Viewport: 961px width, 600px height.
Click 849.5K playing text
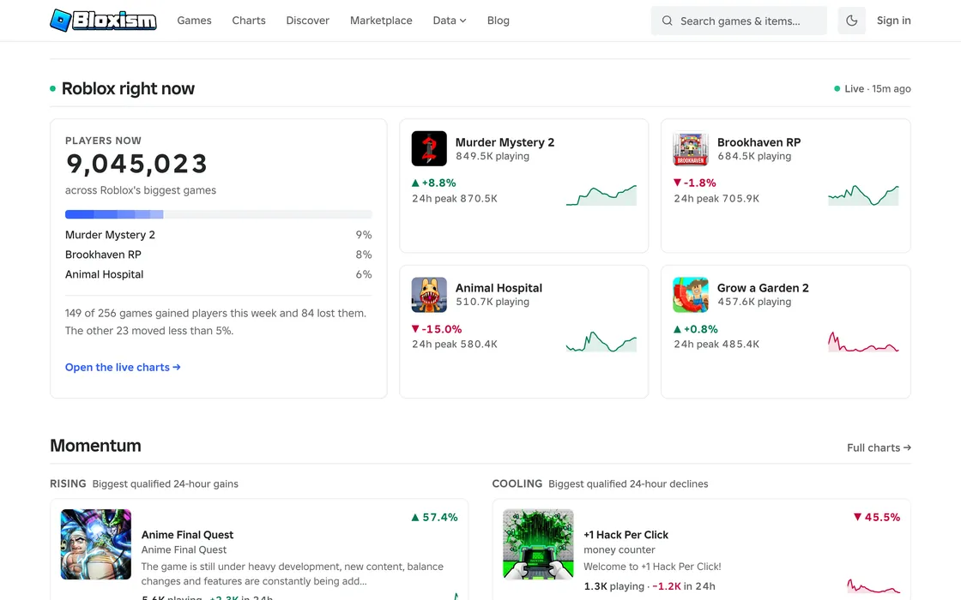(493, 156)
